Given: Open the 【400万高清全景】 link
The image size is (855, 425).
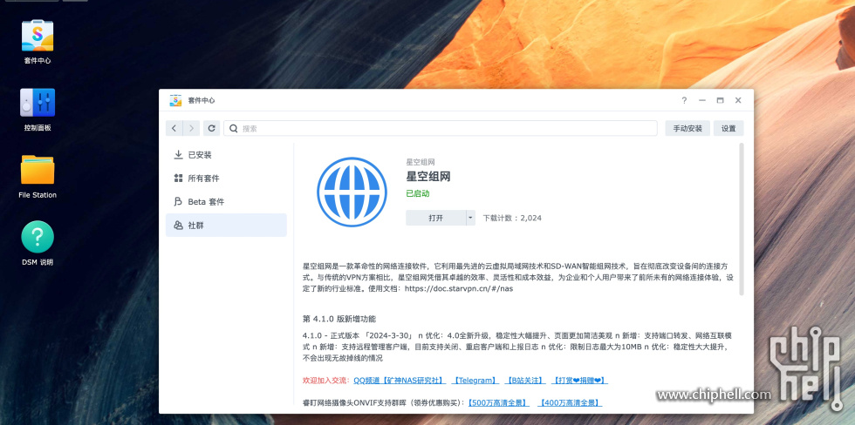Looking at the screenshot, I should pos(569,402).
